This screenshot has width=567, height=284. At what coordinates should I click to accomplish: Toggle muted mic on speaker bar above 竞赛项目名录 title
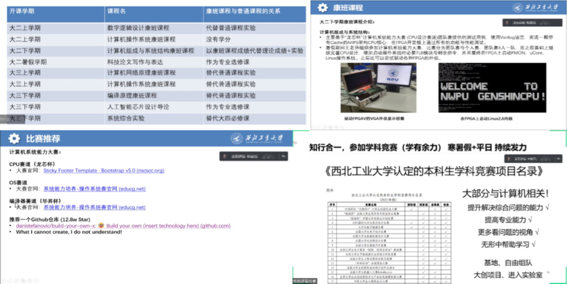click(508, 159)
